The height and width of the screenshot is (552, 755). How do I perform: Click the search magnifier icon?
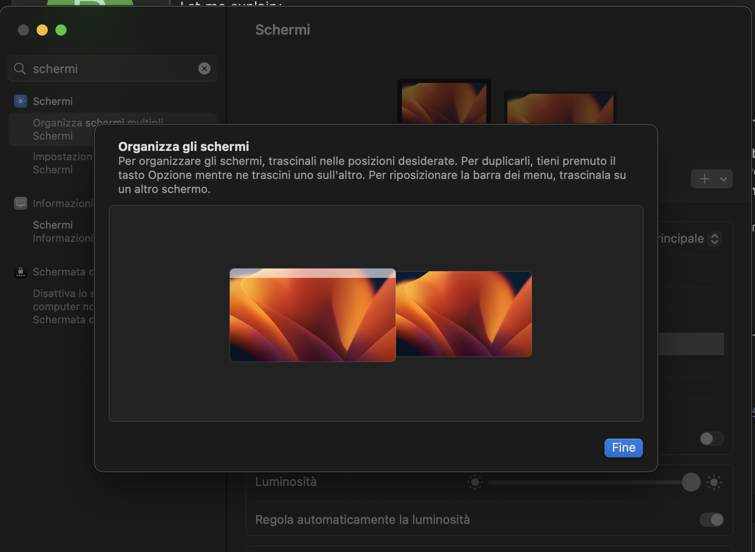tap(20, 68)
